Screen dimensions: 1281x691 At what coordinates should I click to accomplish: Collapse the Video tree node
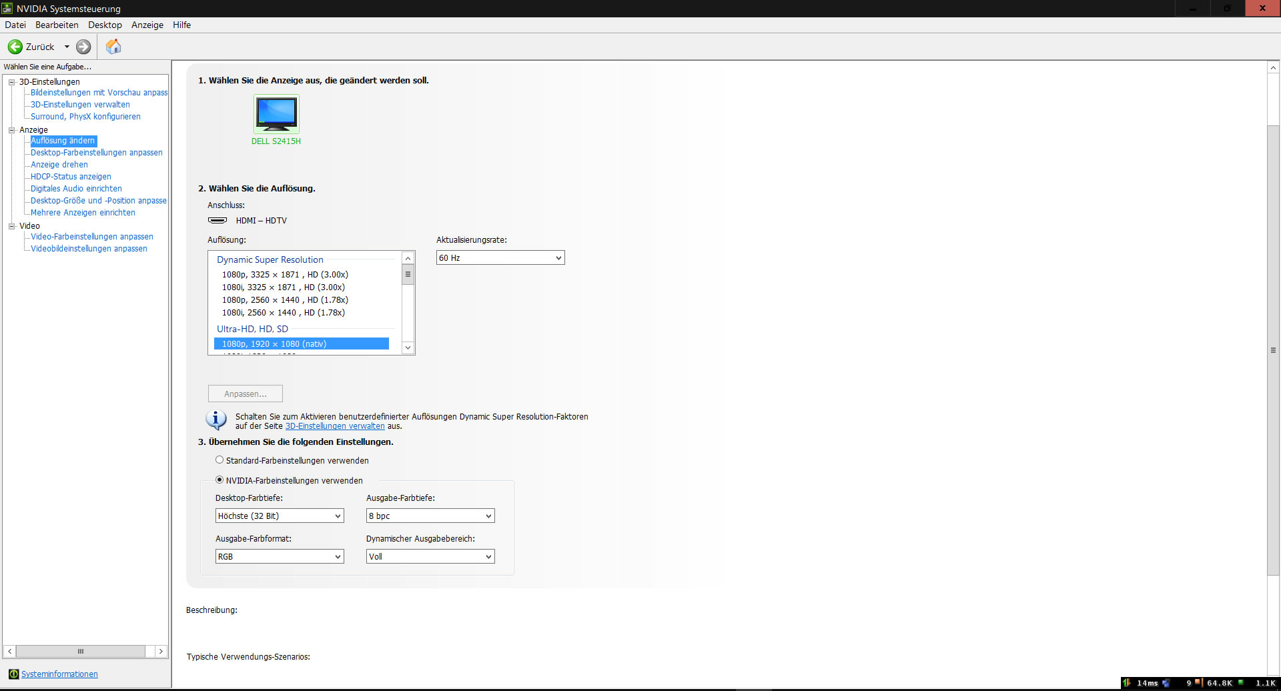click(x=11, y=226)
